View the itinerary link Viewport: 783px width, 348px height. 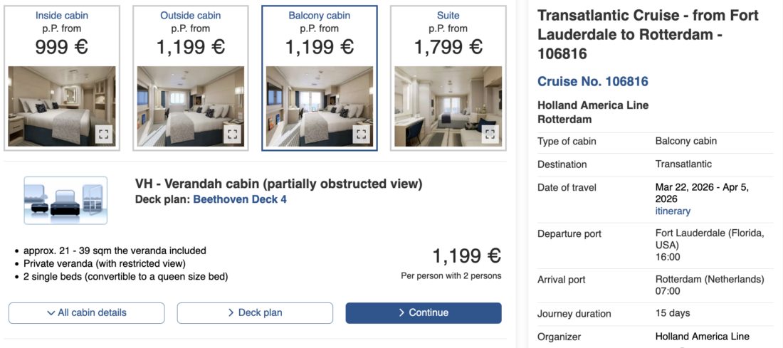point(673,211)
